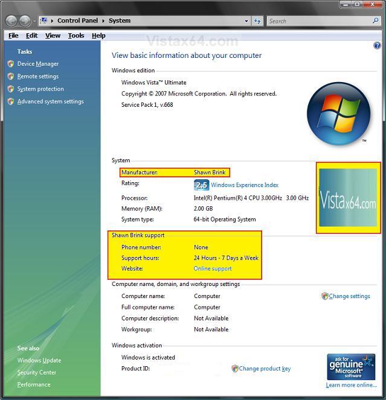Click the Windows Vista Ultimate edition text
Image resolution: width=386 pixels, height=400 pixels.
click(x=154, y=83)
